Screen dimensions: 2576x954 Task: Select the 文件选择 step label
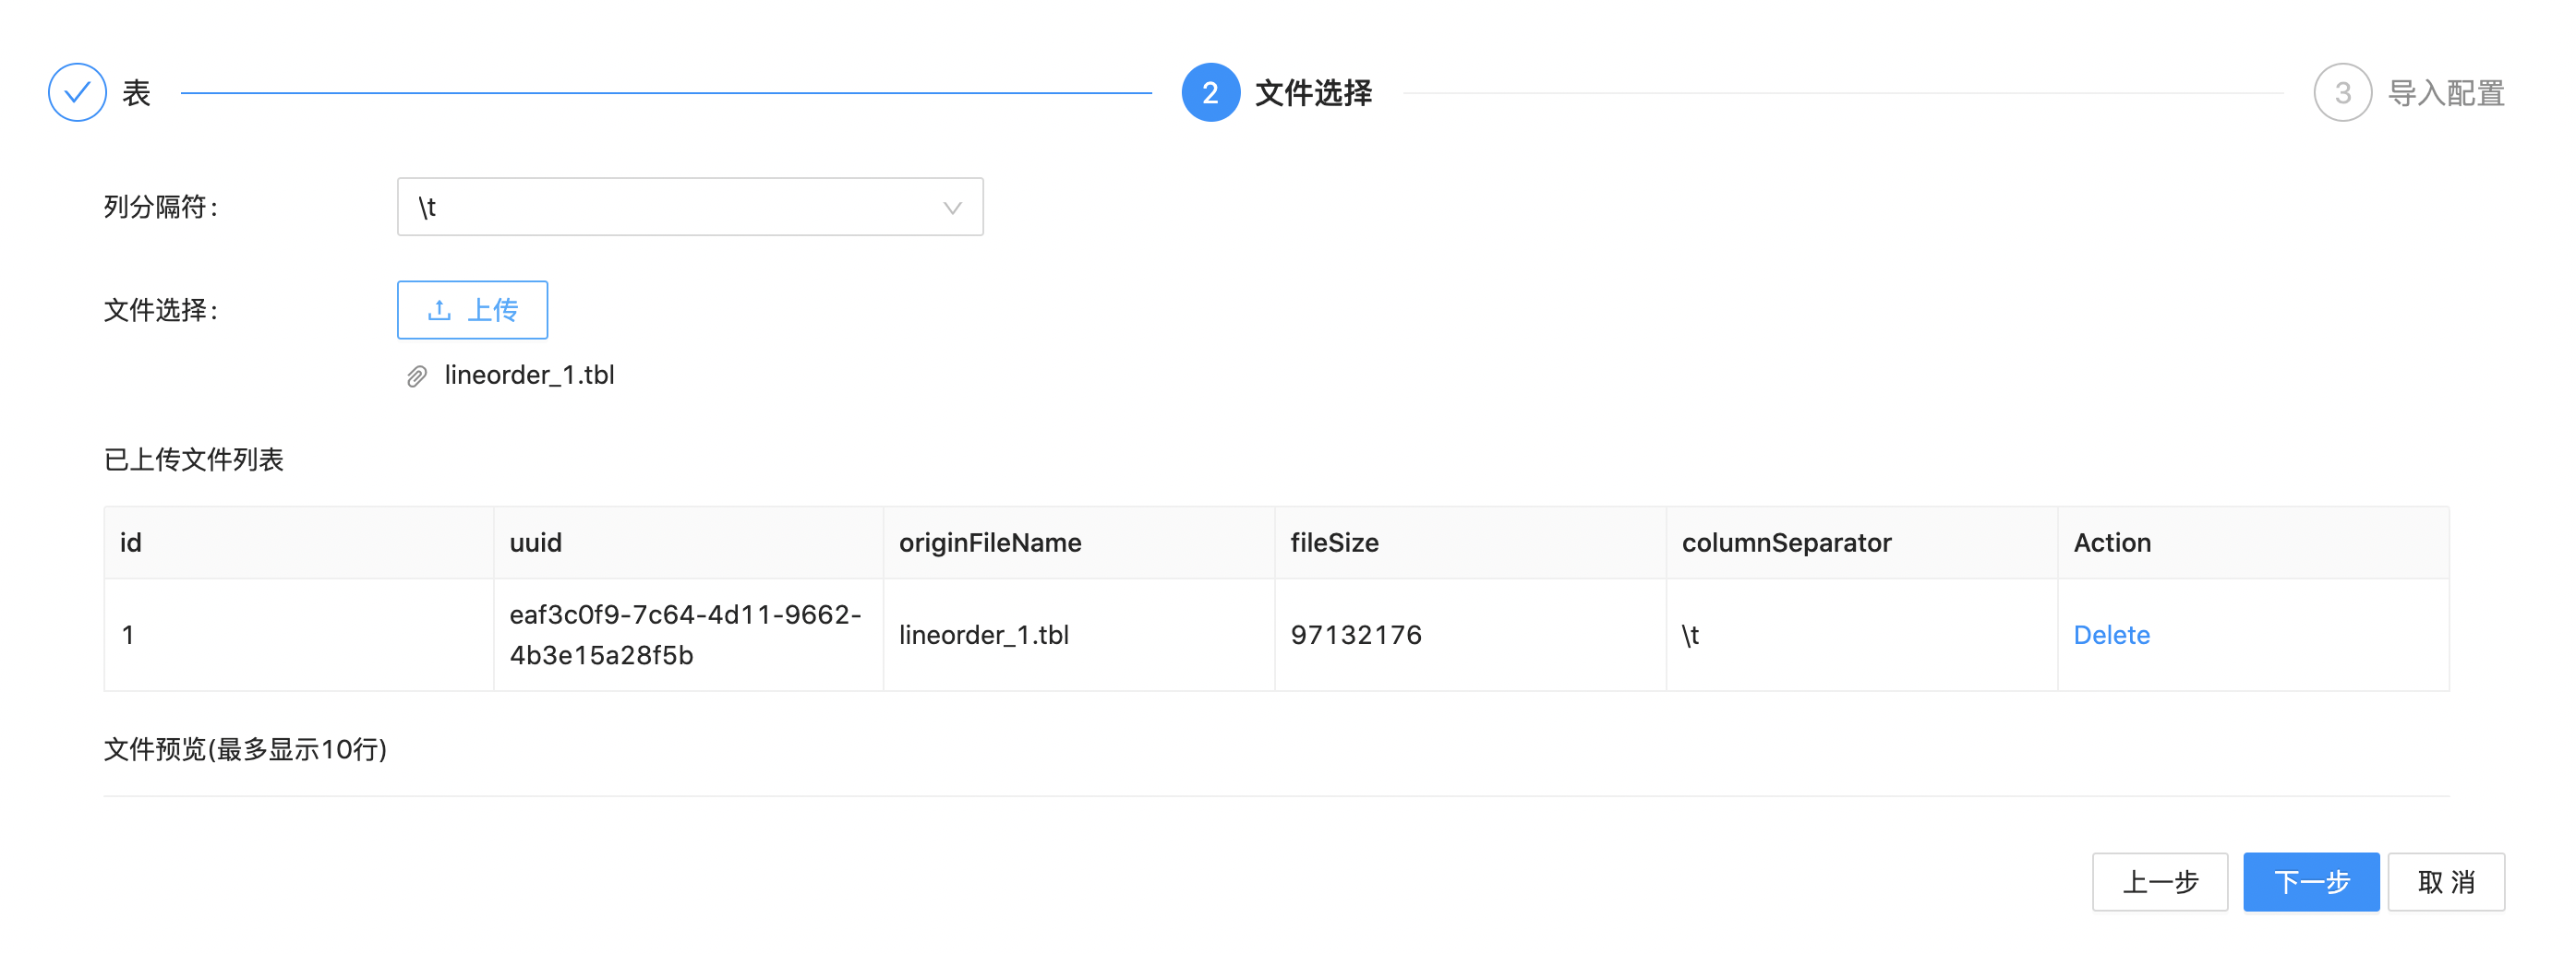tap(1313, 93)
